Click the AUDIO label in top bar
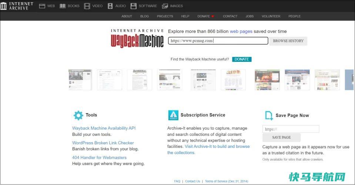 (120, 6)
